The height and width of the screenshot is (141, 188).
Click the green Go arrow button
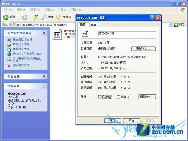(x=176, y=25)
